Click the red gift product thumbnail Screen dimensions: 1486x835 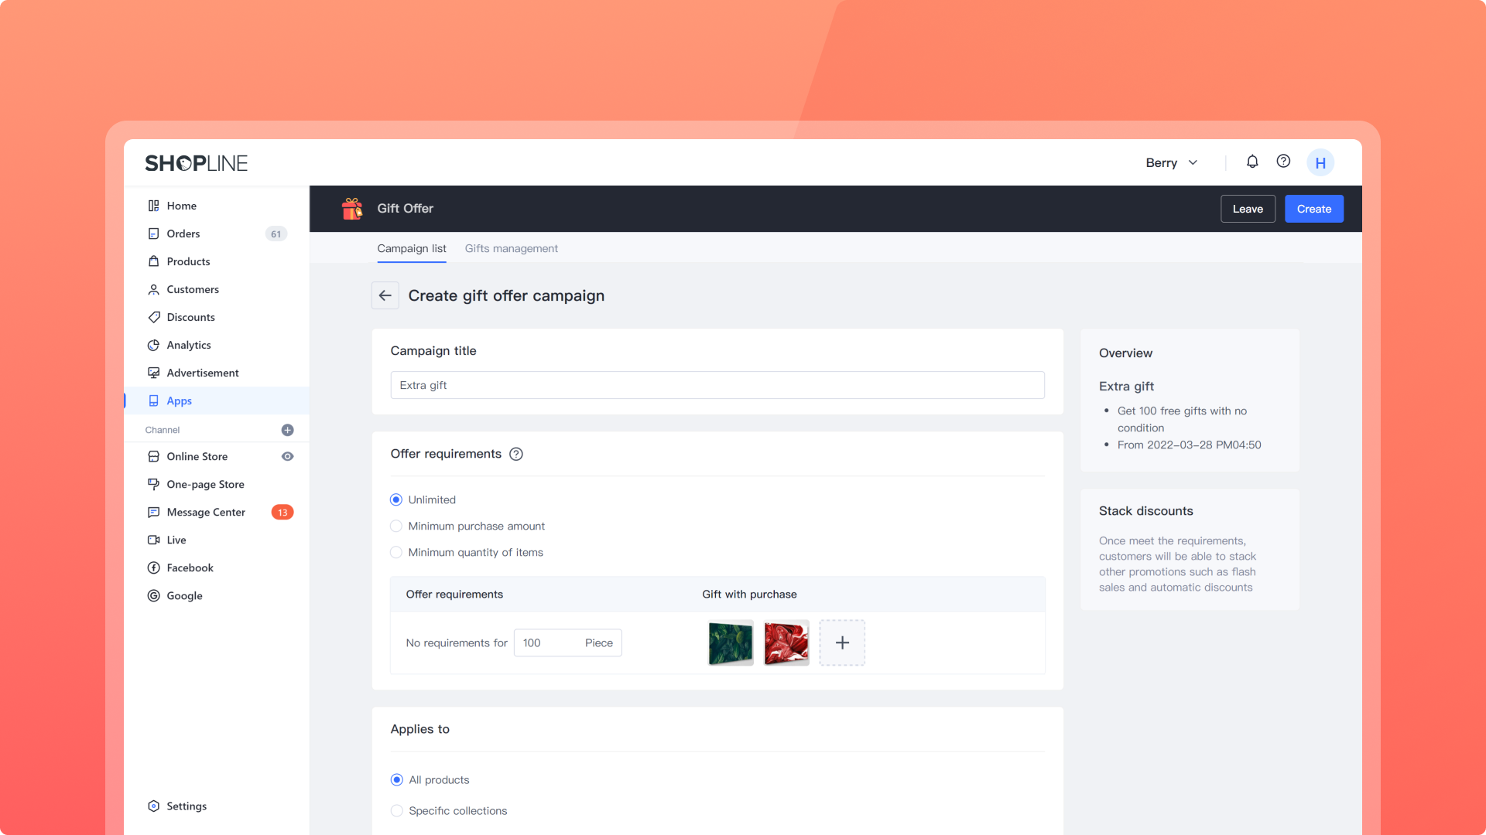786,642
